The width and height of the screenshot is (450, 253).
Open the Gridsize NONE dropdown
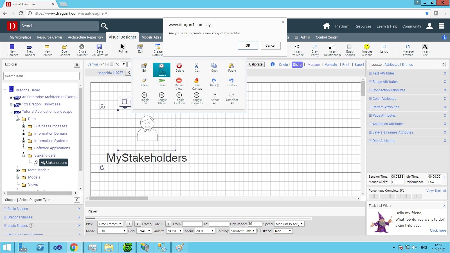174,231
